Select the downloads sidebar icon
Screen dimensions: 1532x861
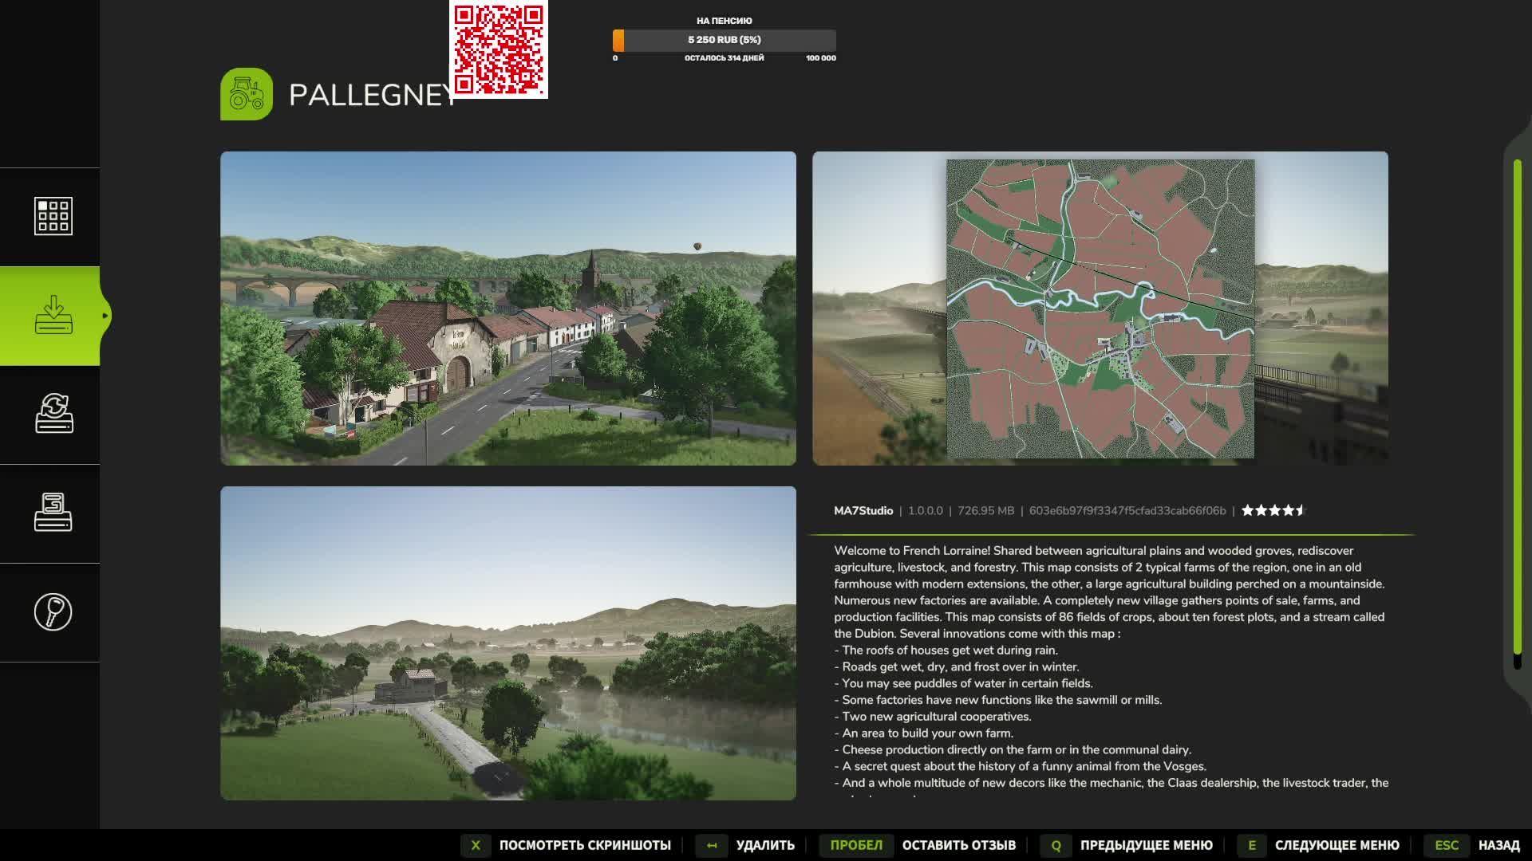[53, 316]
